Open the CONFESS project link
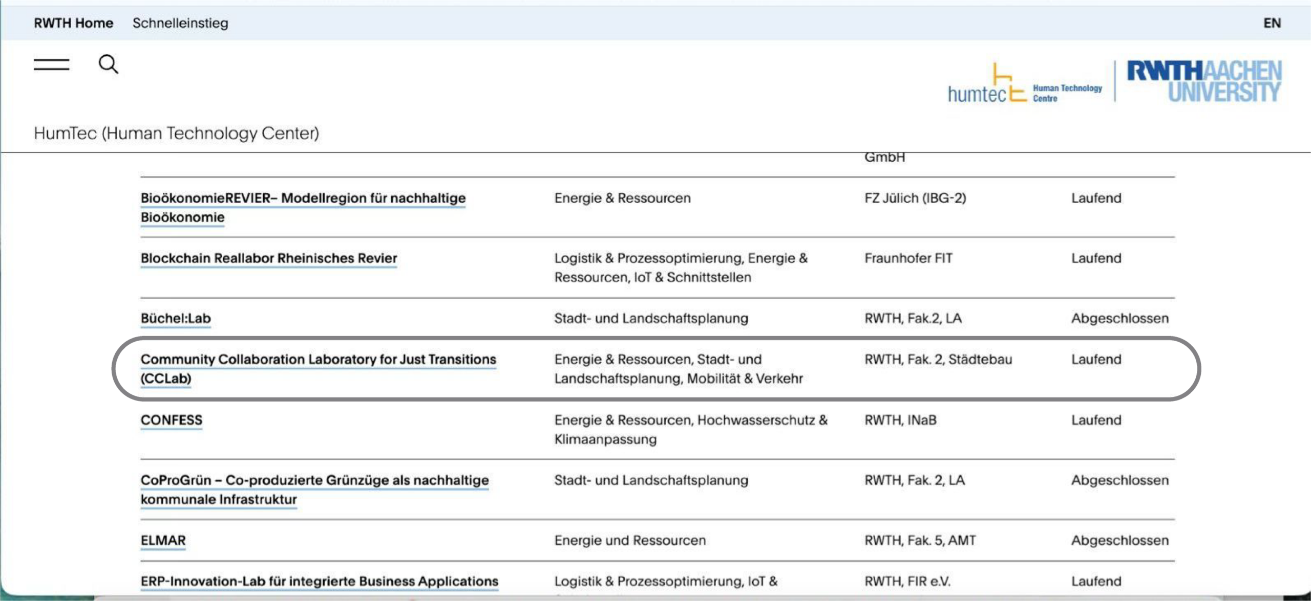The image size is (1311, 601). tap(172, 420)
